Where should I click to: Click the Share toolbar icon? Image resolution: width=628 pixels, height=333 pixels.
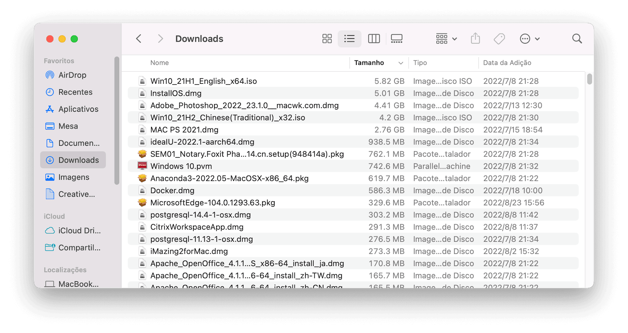click(x=475, y=38)
